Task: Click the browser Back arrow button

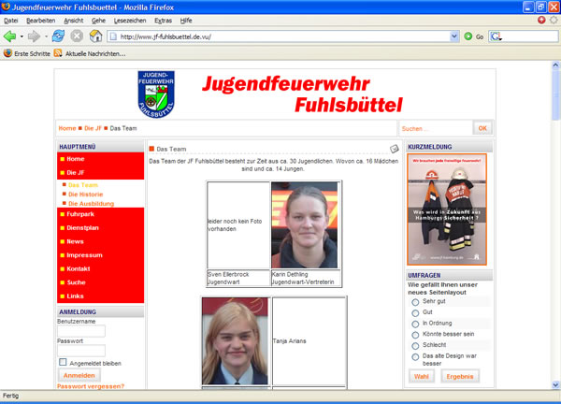Action: click(x=11, y=36)
